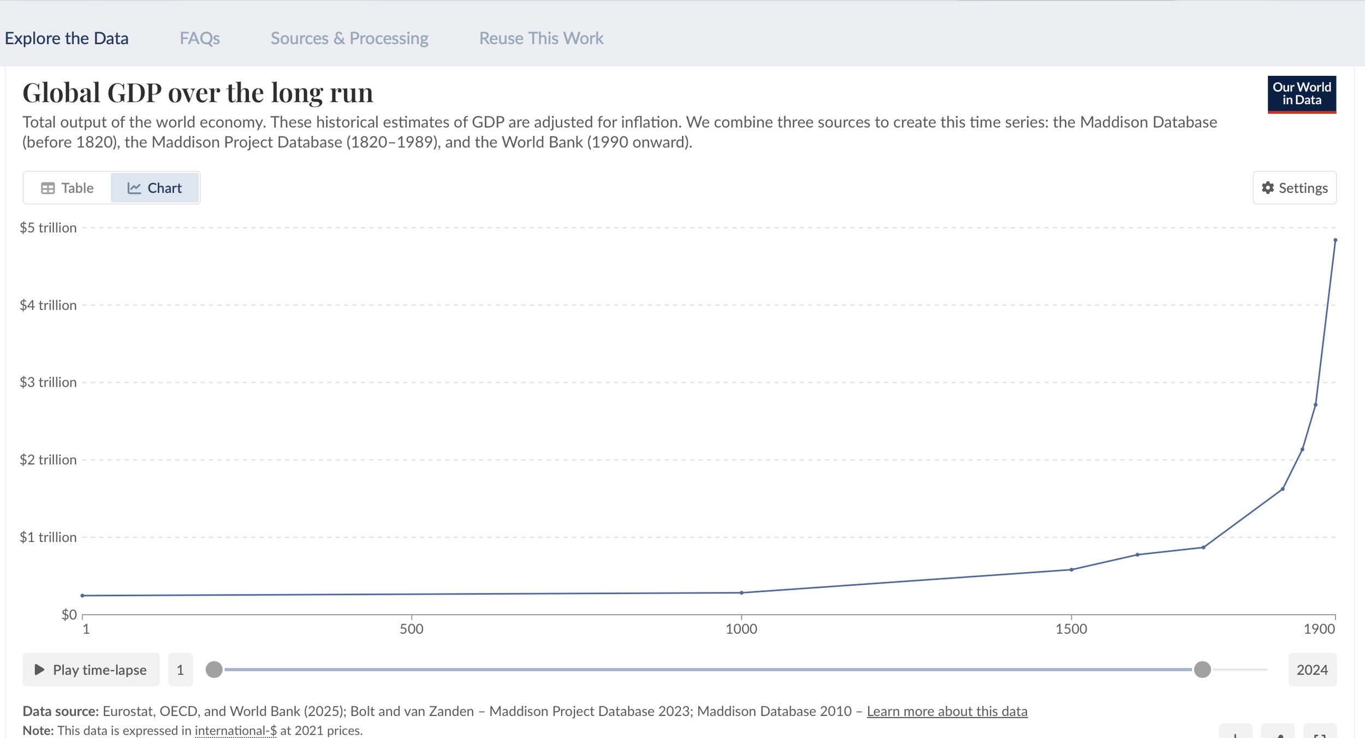Viewport: 1365px width, 738px height.
Task: Click the start year value 1
Action: pyautogui.click(x=180, y=670)
